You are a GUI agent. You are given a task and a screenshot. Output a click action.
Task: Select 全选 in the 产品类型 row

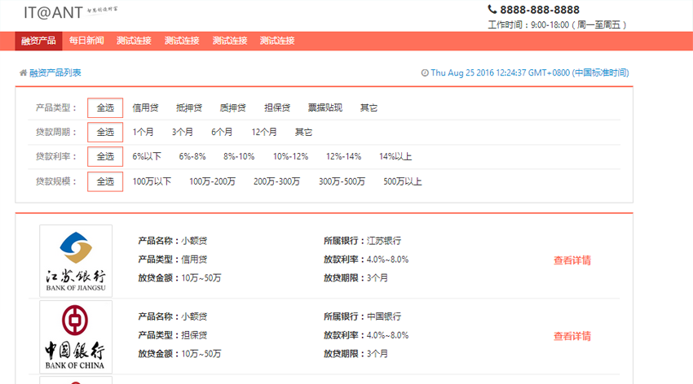pos(105,108)
